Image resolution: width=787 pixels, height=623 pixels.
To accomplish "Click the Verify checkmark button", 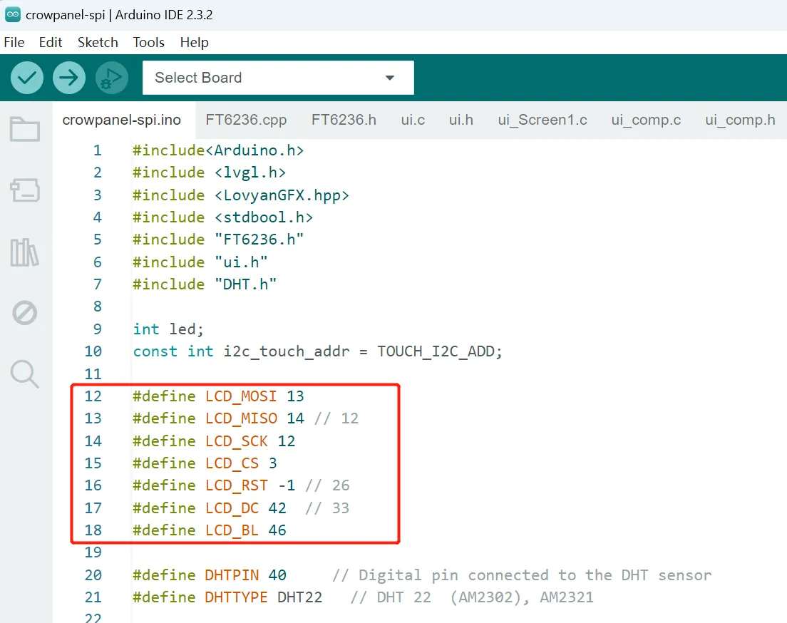I will (x=27, y=78).
